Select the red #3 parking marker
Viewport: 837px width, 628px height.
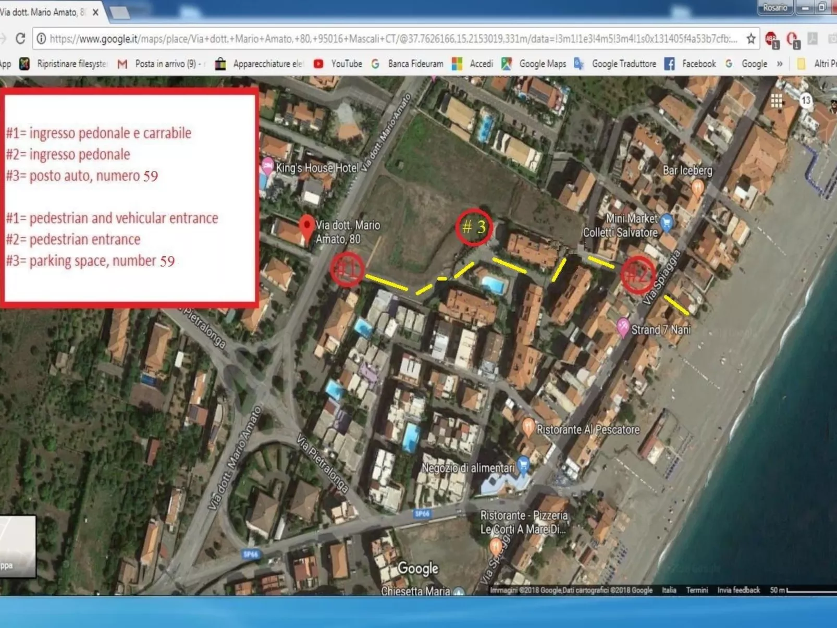point(475,227)
